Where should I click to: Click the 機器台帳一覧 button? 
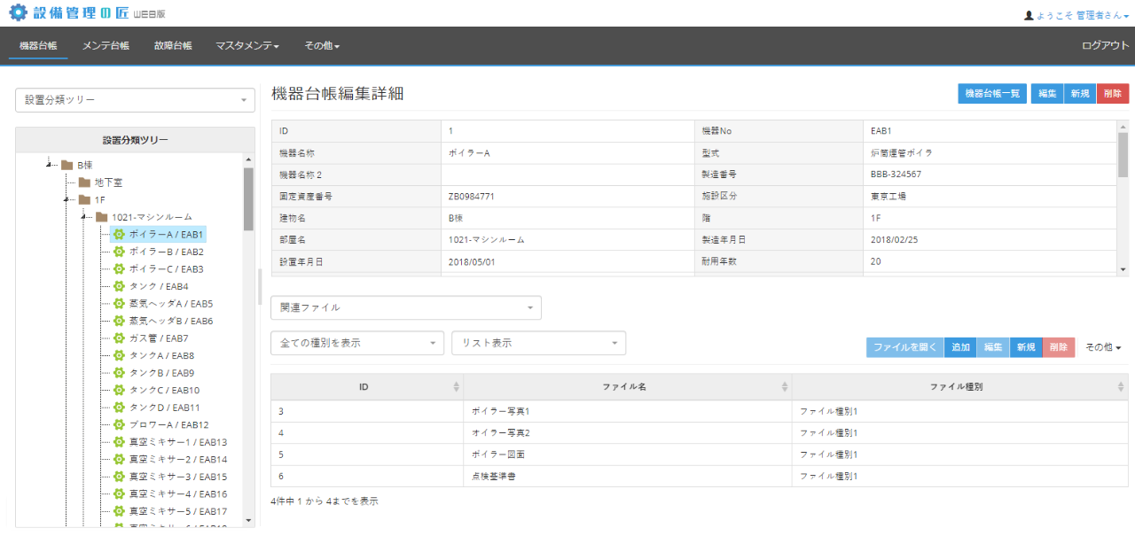pos(992,94)
